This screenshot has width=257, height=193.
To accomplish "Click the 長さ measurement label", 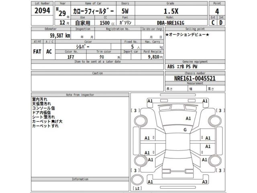I will coord(169,89).
